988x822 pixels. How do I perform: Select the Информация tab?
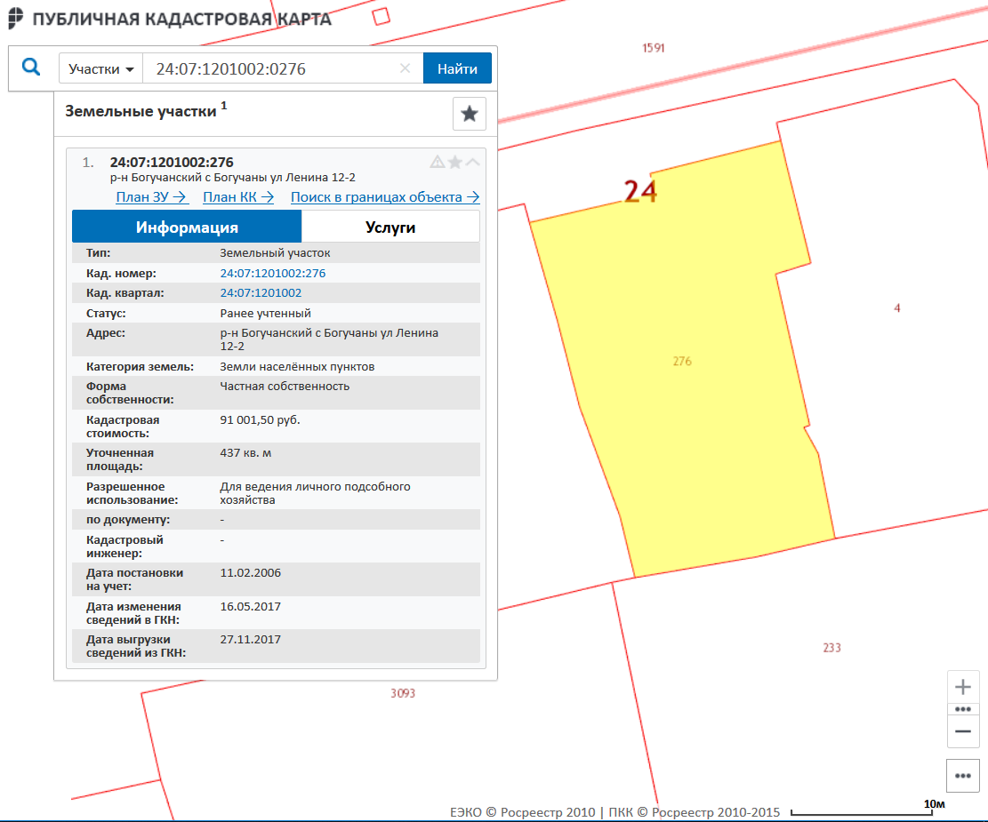click(x=187, y=227)
